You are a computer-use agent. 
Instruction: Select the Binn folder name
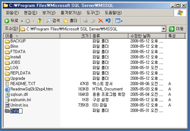coord(14,46)
